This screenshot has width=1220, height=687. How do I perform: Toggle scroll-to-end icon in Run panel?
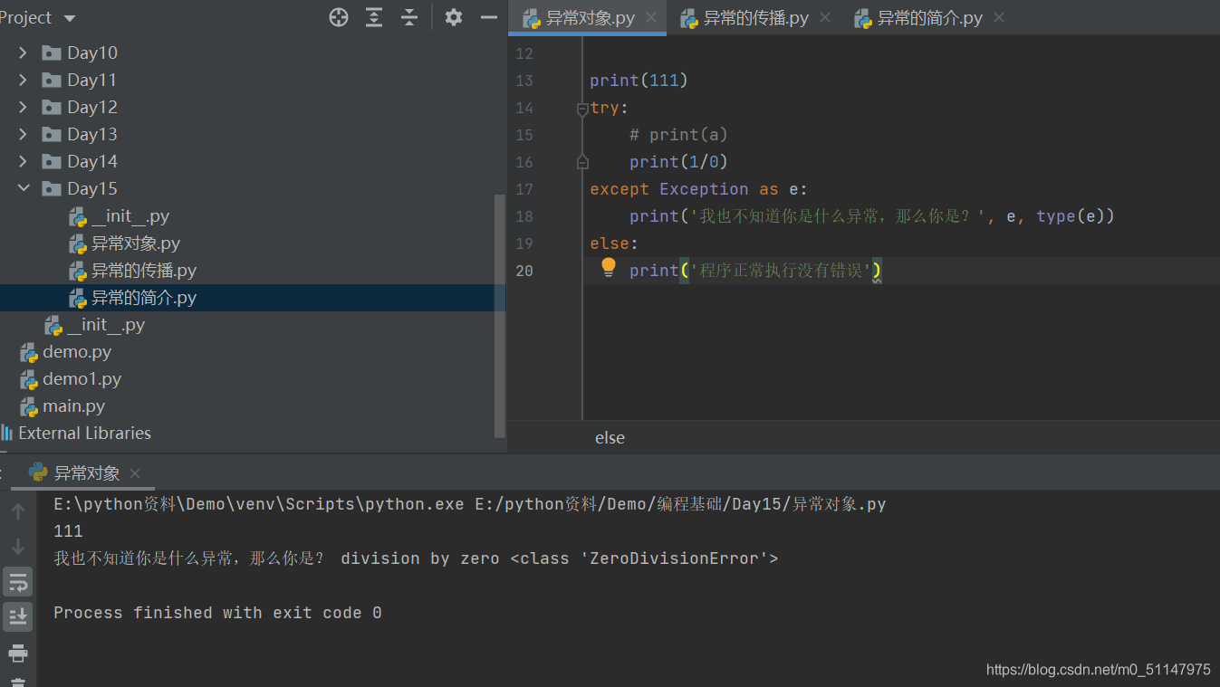(17, 617)
